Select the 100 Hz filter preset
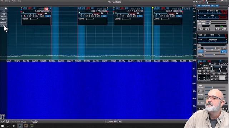Screen dimensions: 229x128 point(200,71)
